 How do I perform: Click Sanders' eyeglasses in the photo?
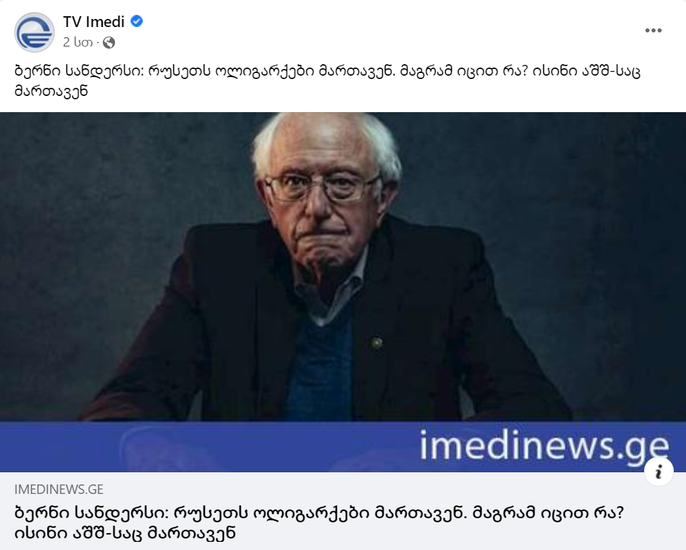[323, 187]
